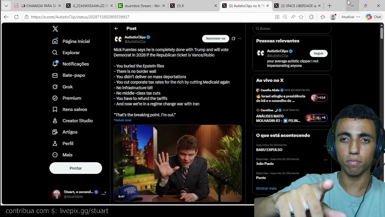Image resolution: width=385 pixels, height=217 pixels.
Task: Close the AutisticClips browser tab
Action: [x=268, y=6]
